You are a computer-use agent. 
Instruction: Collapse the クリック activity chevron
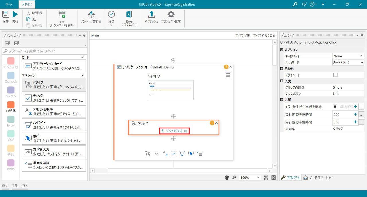click(217, 123)
